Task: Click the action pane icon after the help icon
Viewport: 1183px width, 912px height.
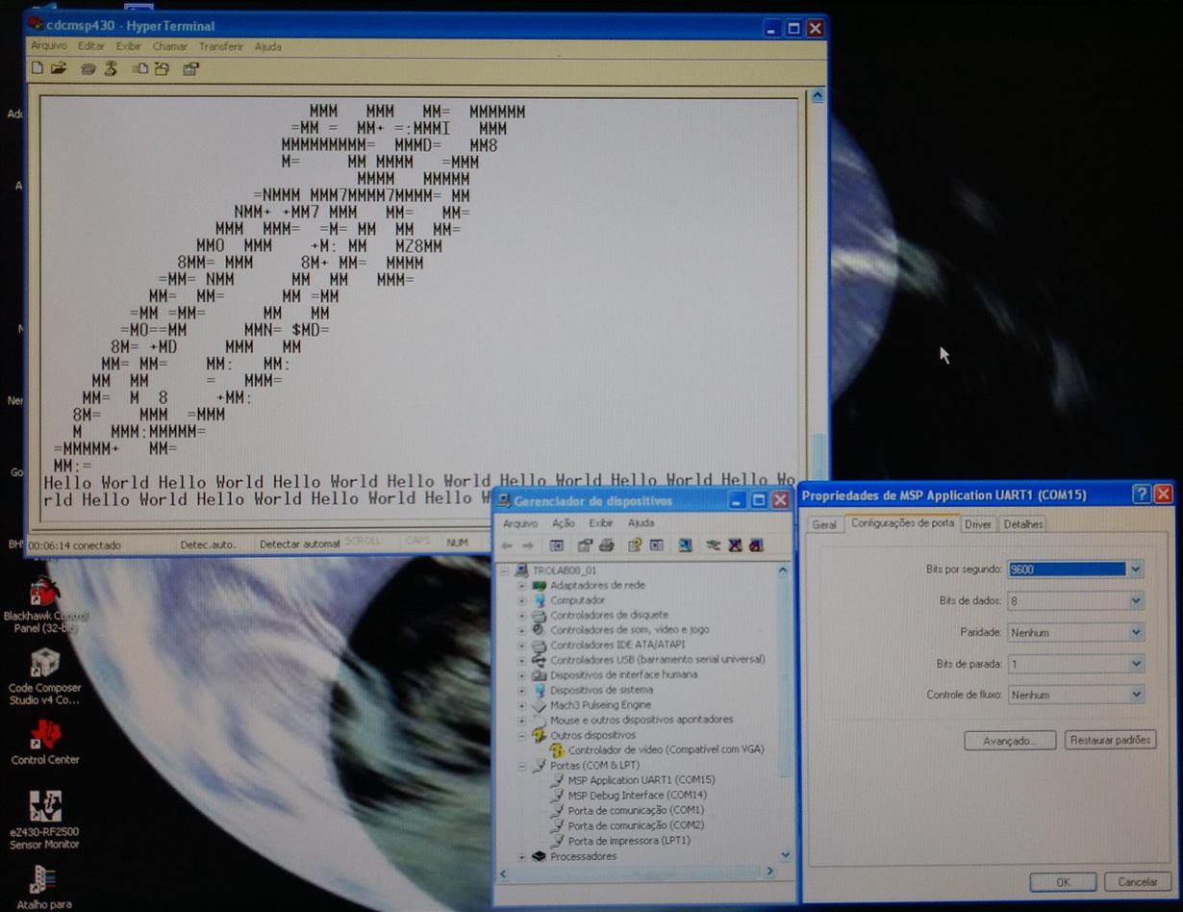Action: [656, 545]
